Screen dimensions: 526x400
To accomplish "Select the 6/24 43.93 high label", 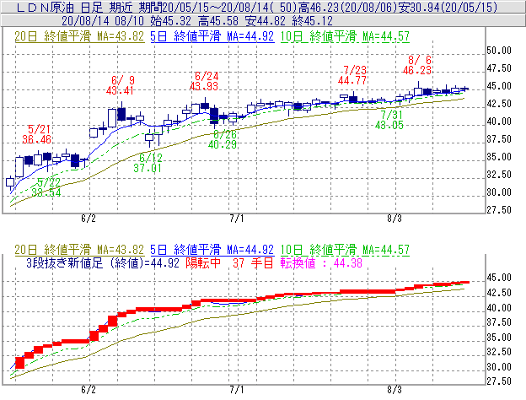I will [204, 81].
